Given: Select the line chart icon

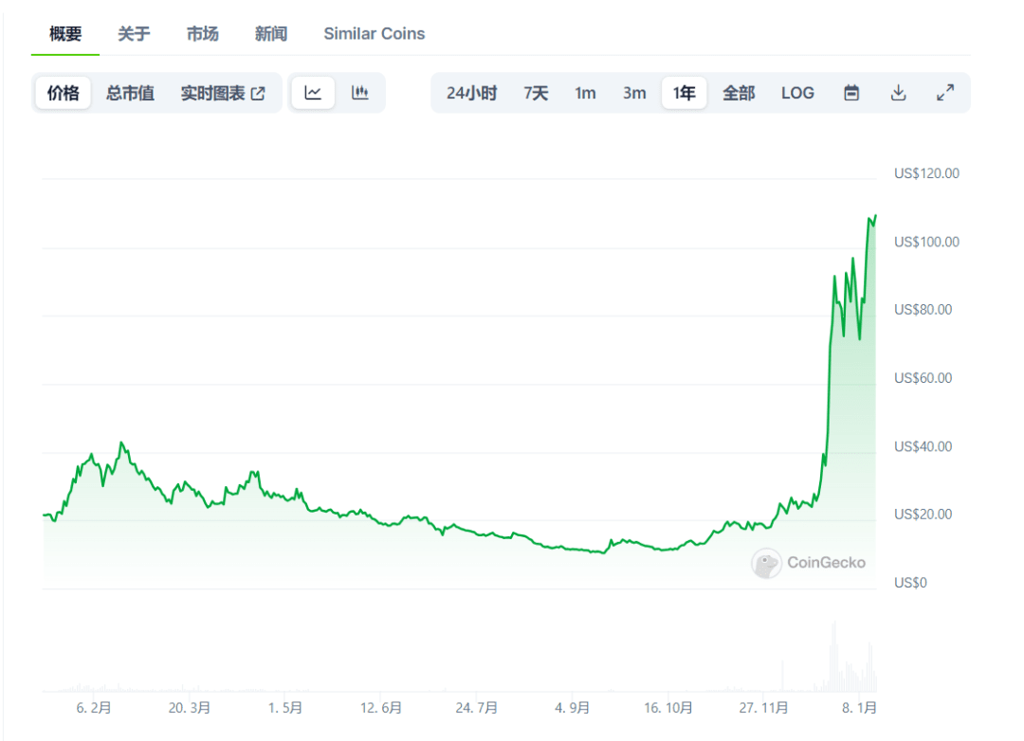Looking at the screenshot, I should (313, 92).
